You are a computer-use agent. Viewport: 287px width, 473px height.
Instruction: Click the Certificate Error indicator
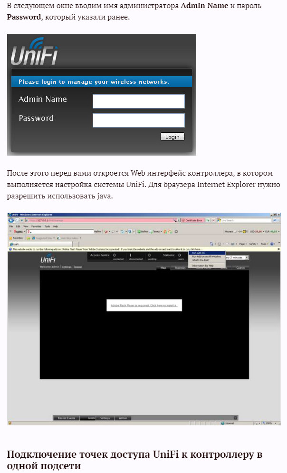coord(193,220)
